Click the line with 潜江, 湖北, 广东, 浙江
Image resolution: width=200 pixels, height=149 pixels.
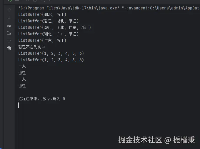point(55,27)
